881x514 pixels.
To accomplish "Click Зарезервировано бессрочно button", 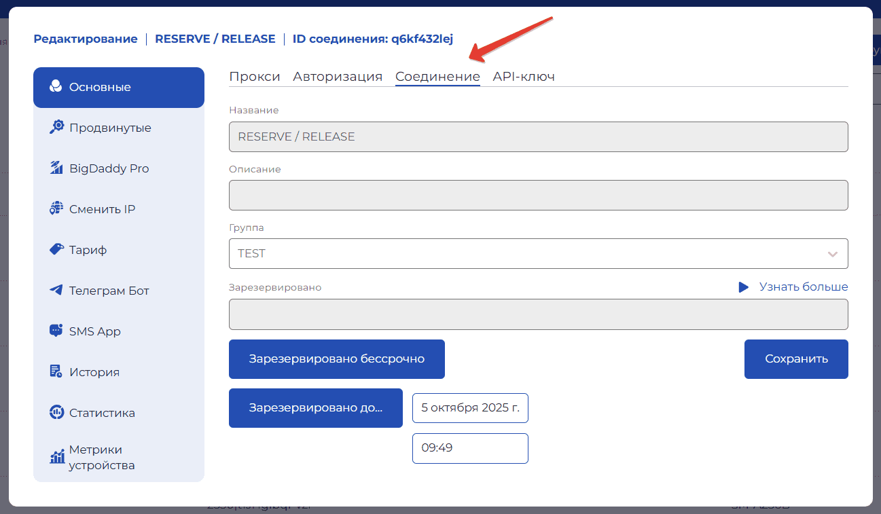I will tap(336, 359).
